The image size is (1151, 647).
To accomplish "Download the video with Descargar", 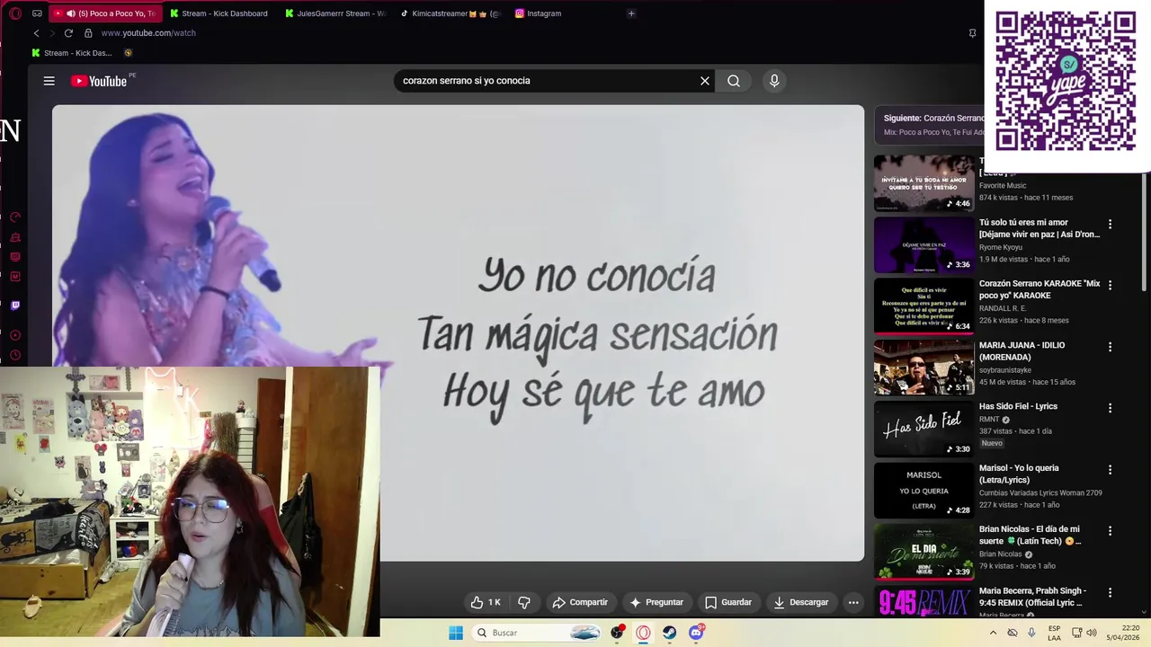I will point(801,602).
